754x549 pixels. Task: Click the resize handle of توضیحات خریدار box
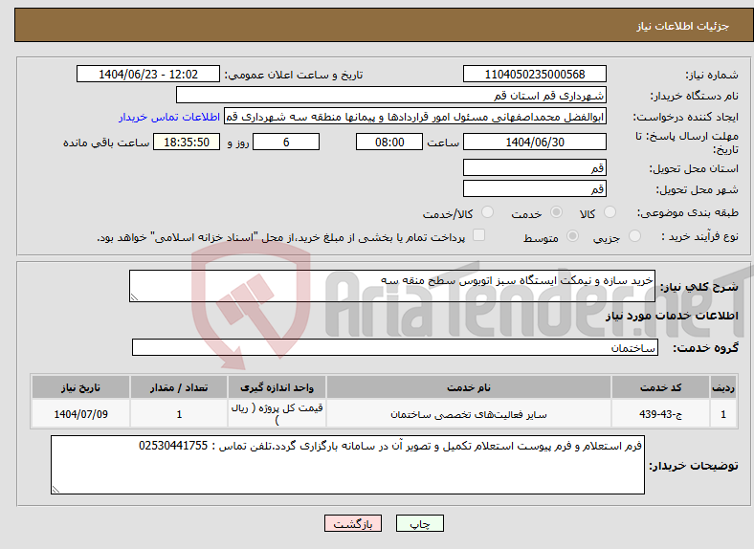click(x=55, y=490)
